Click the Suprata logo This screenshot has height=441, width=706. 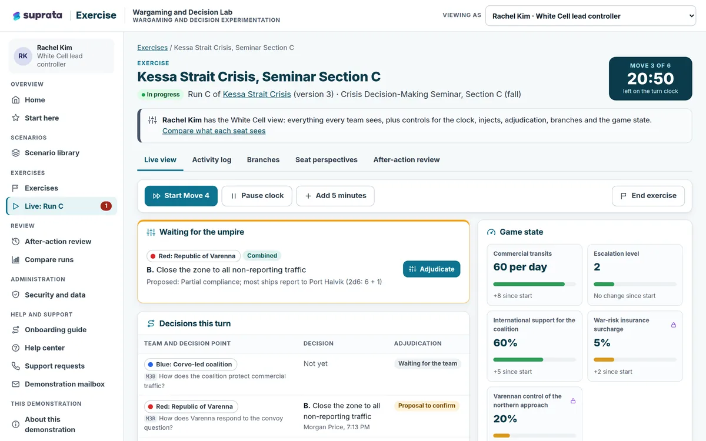37,16
